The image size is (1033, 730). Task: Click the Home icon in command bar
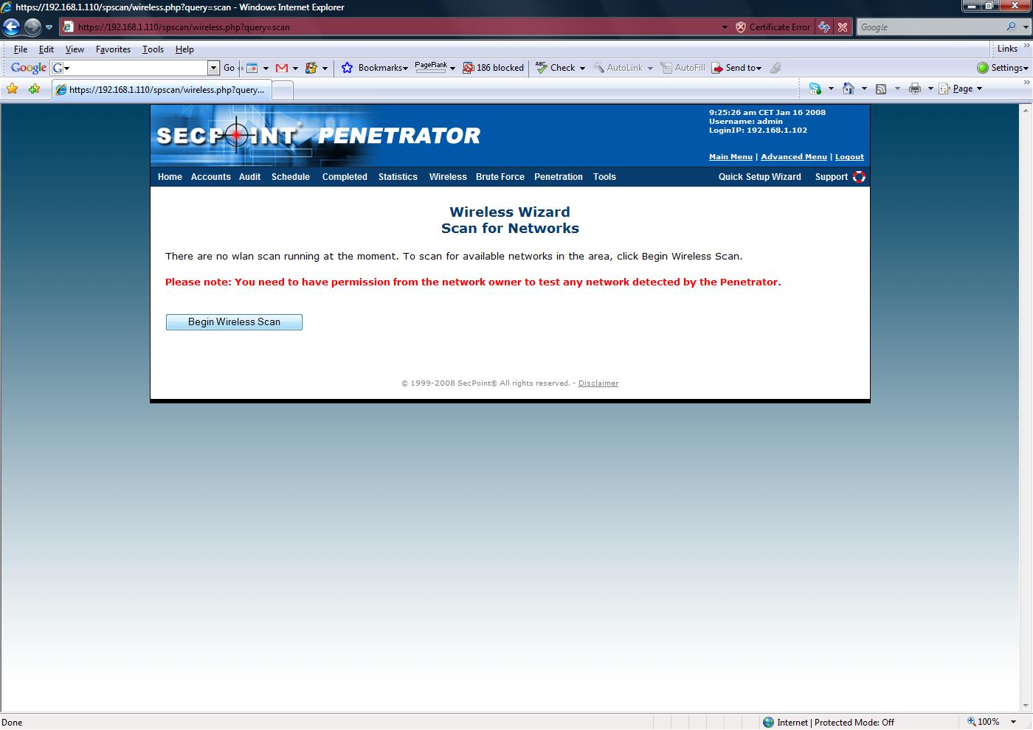(849, 88)
